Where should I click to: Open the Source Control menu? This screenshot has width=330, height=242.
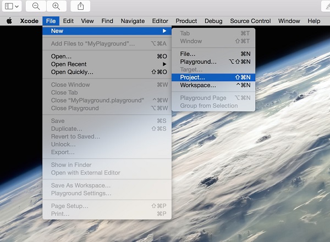[250, 21]
